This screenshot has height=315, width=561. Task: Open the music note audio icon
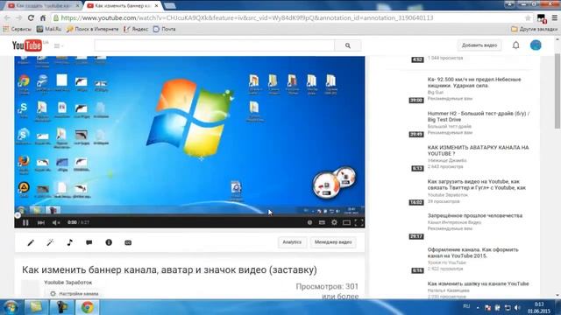click(x=70, y=242)
